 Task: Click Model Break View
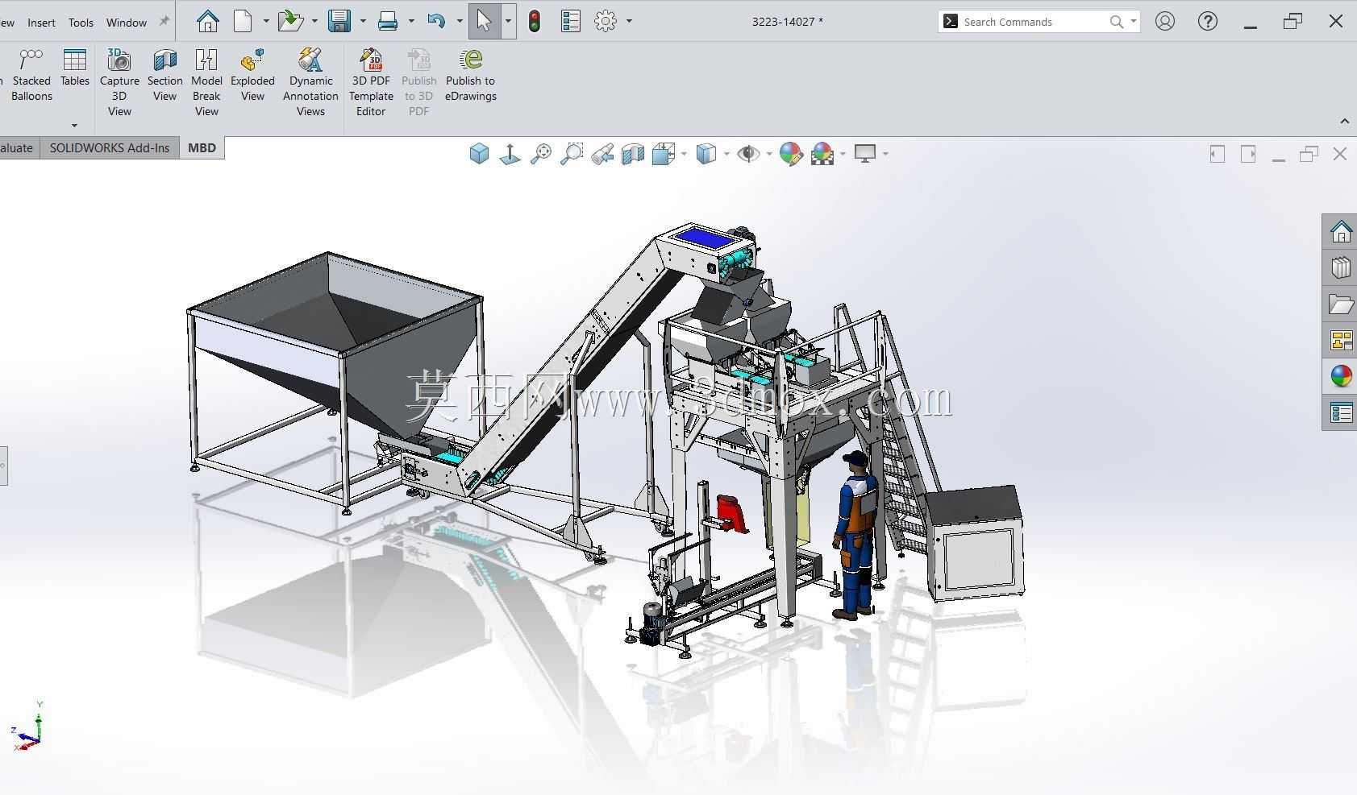206,82
